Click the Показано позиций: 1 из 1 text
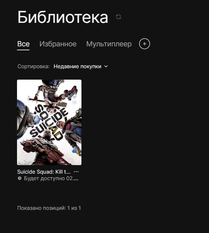The width and height of the screenshot is (209, 233). pos(49,208)
